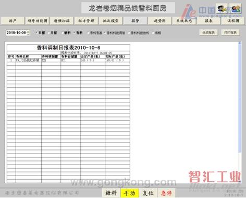Increase the report date with up arrow

(28, 31)
